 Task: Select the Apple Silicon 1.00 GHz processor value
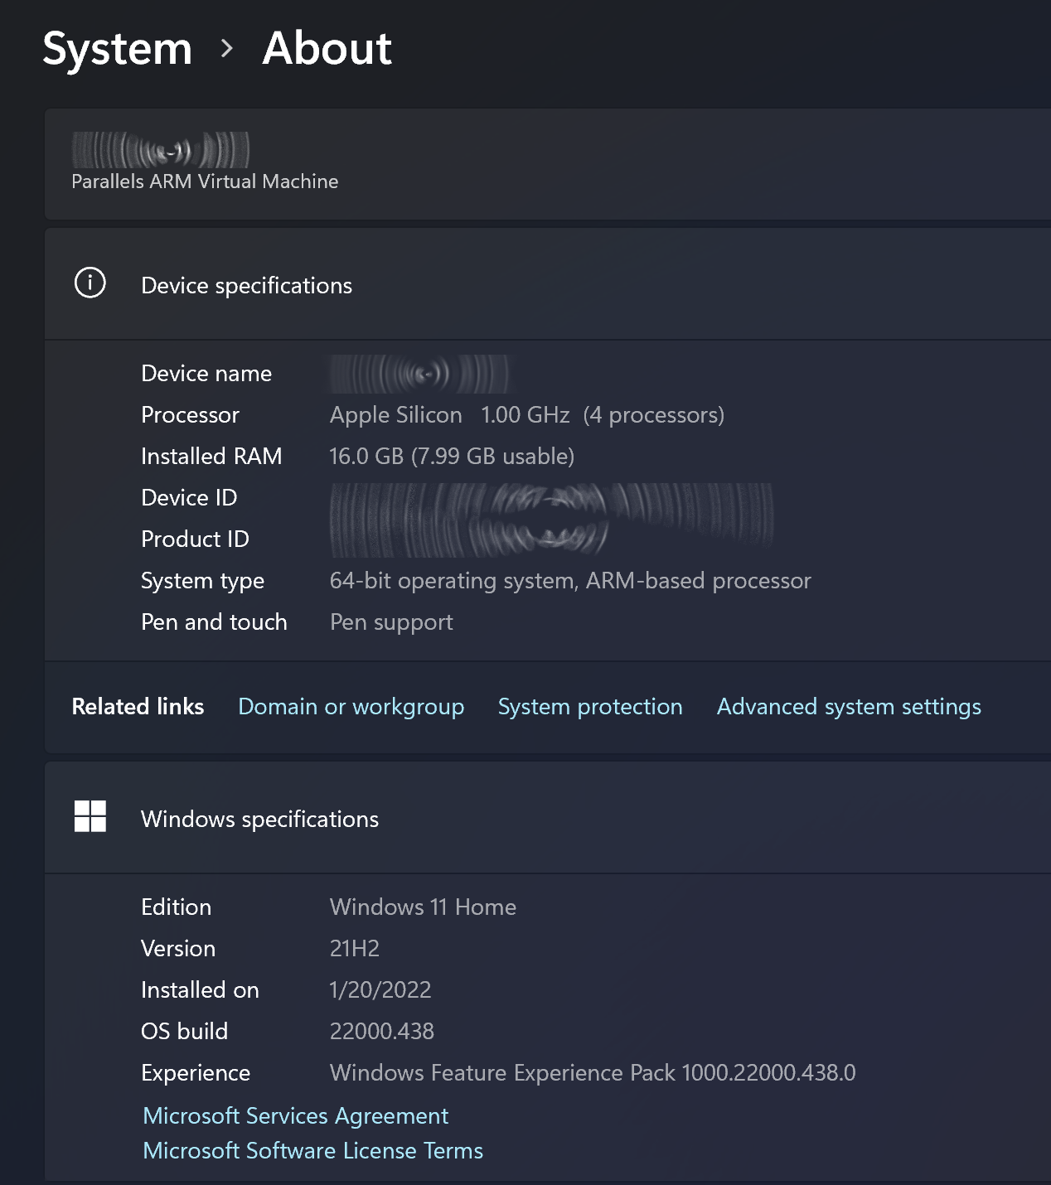coord(527,415)
